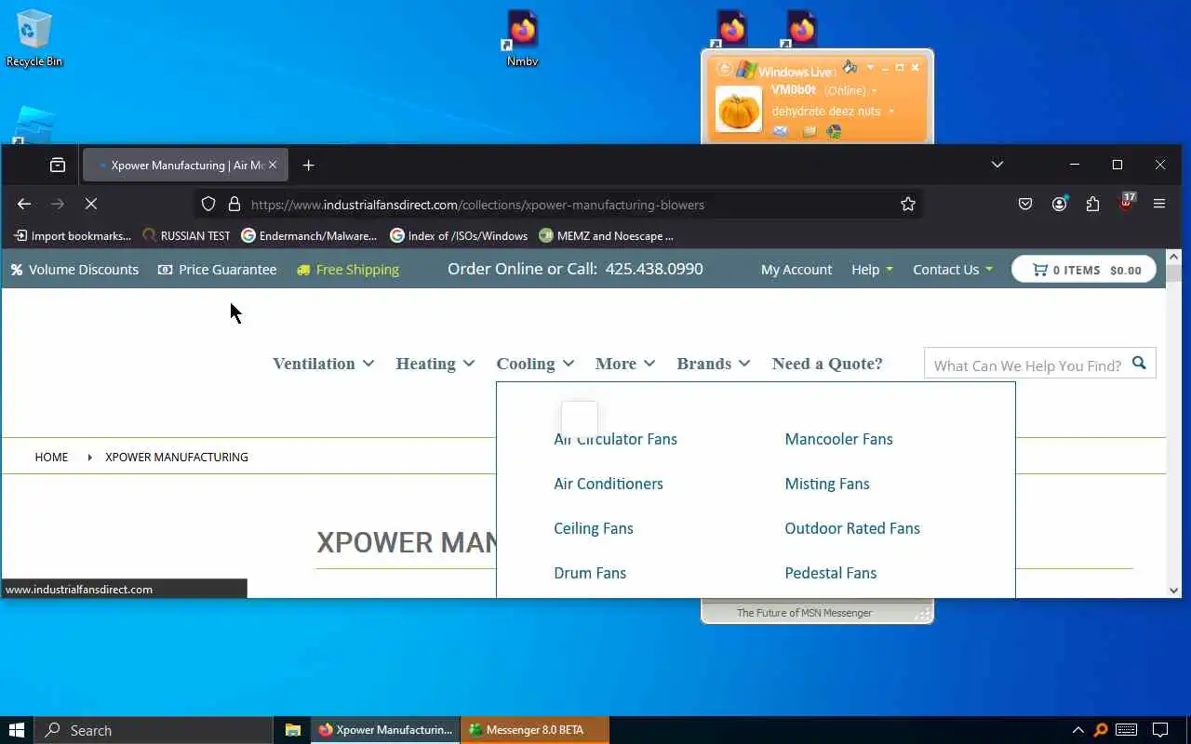Open Firefox tracking protection shield
Image resolution: width=1191 pixels, height=744 pixels.
pos(208,205)
